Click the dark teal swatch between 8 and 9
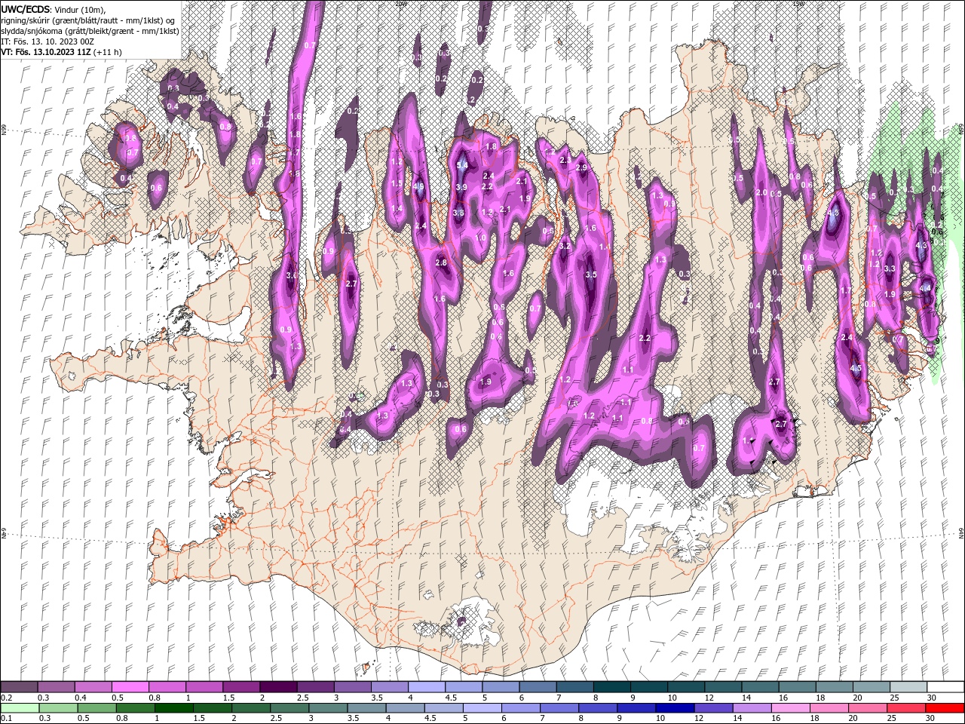Screen dimensions: 965x724 tap(610, 687)
